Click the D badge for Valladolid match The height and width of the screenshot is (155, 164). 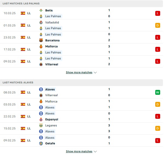pos(158,25)
